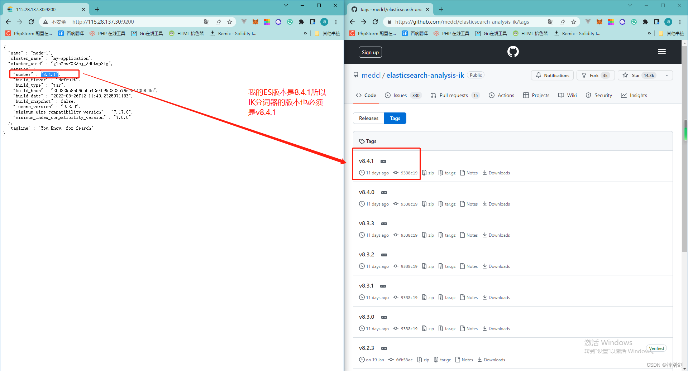Click the share icon in the GitHub address bar
Image resolution: width=688 pixels, height=371 pixels.
(562, 22)
